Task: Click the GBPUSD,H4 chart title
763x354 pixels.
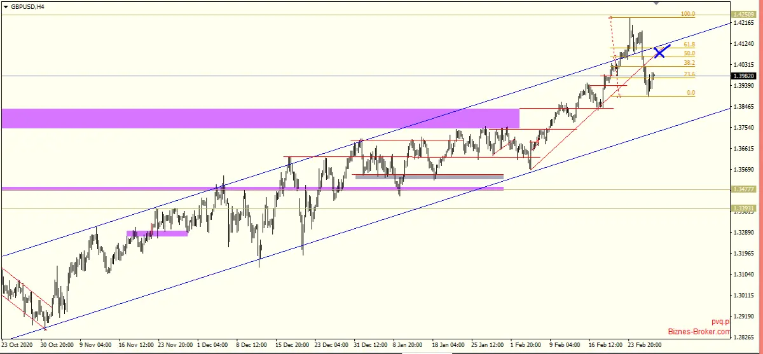Action: coord(27,6)
